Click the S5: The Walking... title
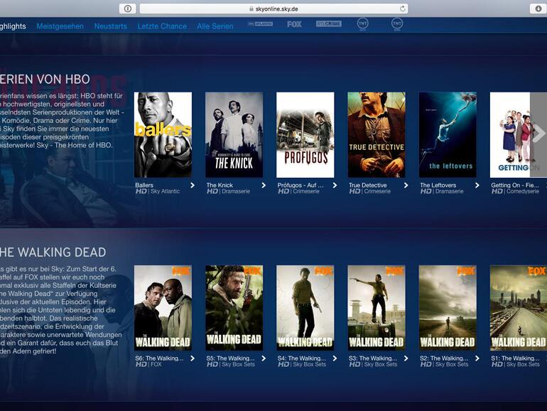 point(230,358)
